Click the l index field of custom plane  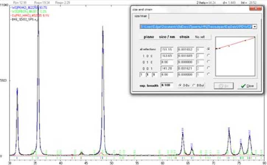[155, 75]
